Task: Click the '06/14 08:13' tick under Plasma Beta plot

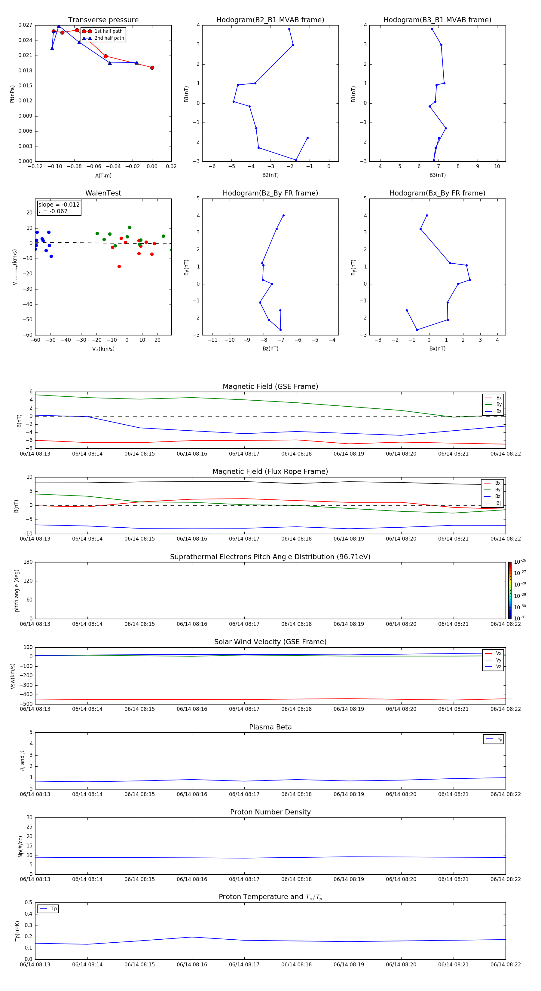Action: [35, 794]
